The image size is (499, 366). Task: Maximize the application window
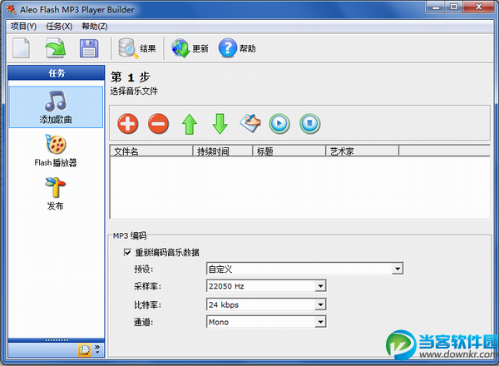[x=454, y=7]
